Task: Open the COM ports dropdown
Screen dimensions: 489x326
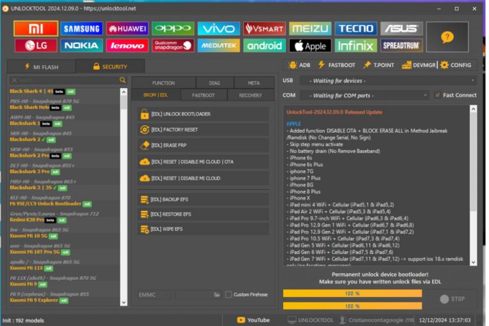Action: (364, 95)
